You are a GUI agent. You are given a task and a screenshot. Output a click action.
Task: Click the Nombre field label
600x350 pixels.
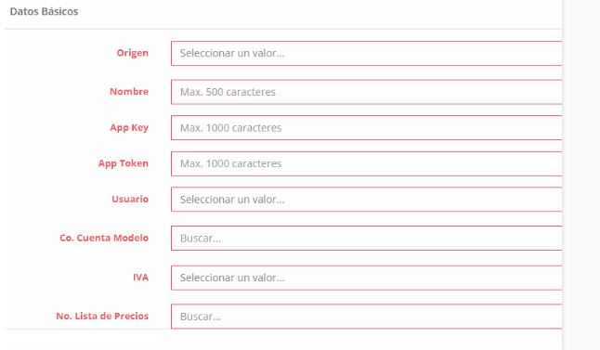tap(129, 91)
